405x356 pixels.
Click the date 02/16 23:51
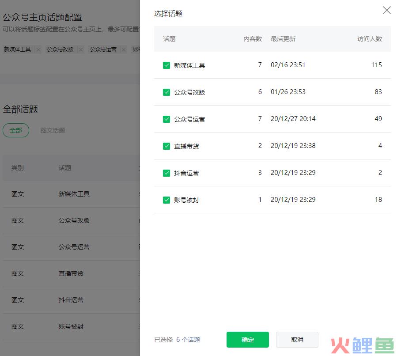pos(288,65)
